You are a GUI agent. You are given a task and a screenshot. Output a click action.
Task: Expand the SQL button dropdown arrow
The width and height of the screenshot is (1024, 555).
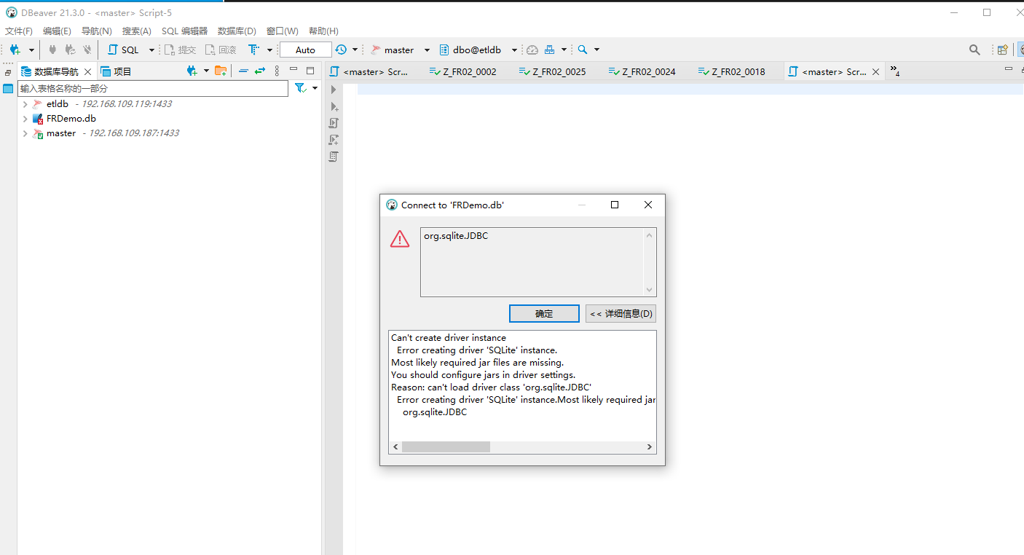pos(151,50)
